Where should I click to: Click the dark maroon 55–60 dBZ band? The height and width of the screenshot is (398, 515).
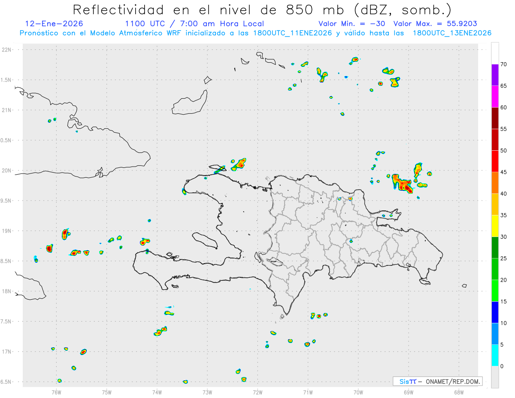coord(495,118)
